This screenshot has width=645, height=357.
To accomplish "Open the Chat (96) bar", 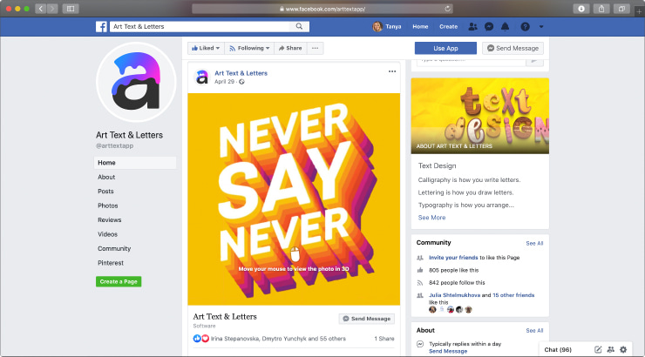I will (558, 350).
